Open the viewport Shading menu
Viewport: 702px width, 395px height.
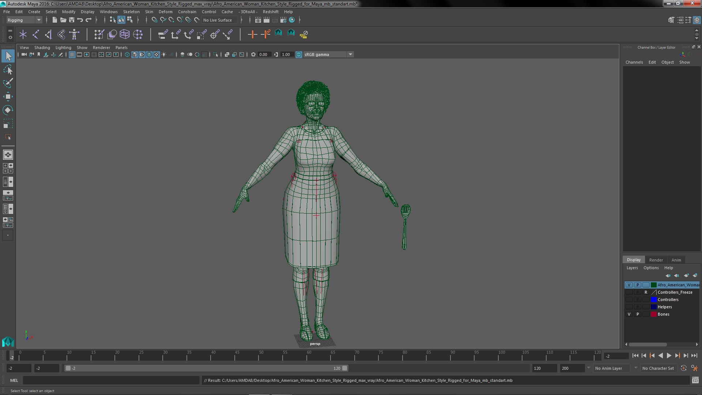coord(42,48)
